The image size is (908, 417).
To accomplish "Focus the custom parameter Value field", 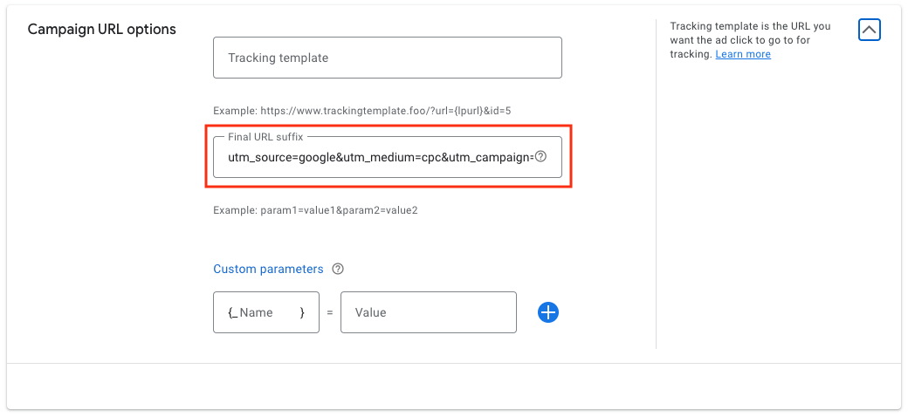I will pyautogui.click(x=429, y=312).
